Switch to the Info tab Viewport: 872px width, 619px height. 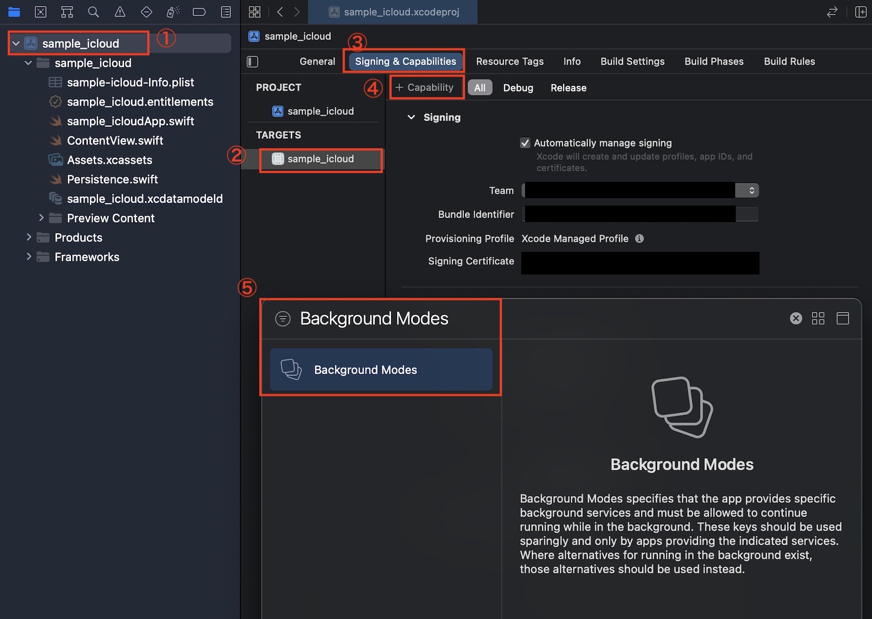point(572,61)
